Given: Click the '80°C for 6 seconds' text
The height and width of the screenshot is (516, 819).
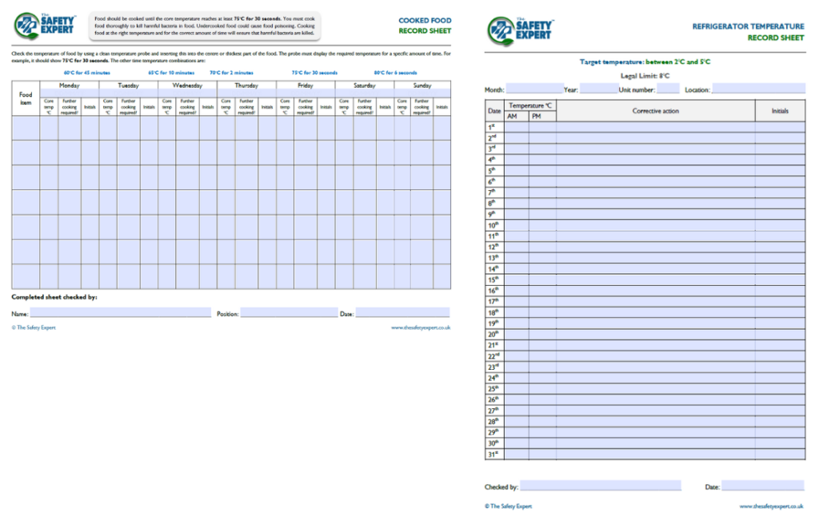Looking at the screenshot, I should 395,73.
